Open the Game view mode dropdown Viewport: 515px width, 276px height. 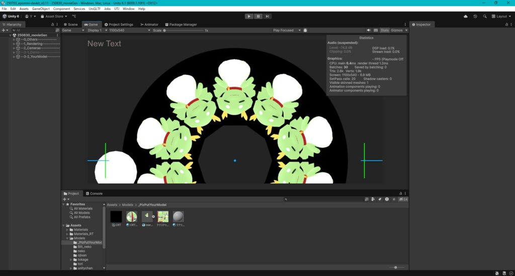coord(73,30)
